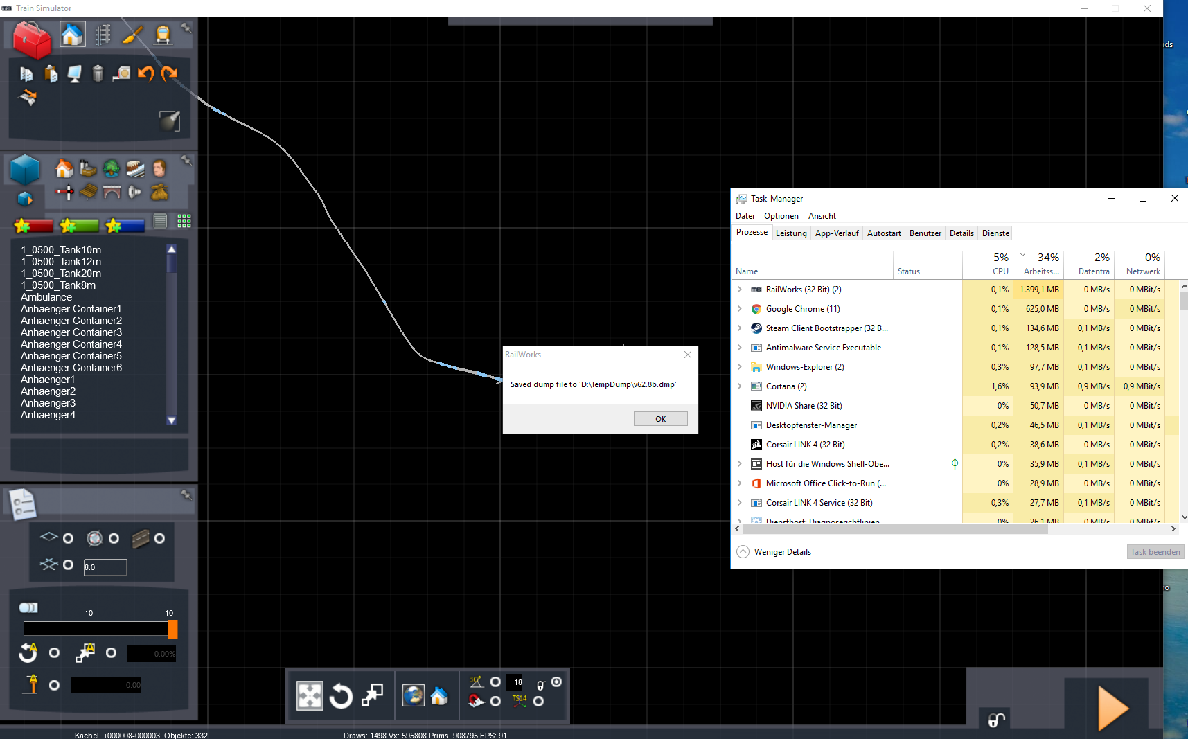This screenshot has height=739, width=1188.
Task: Click the monitor screen icon
Action: 74,73
